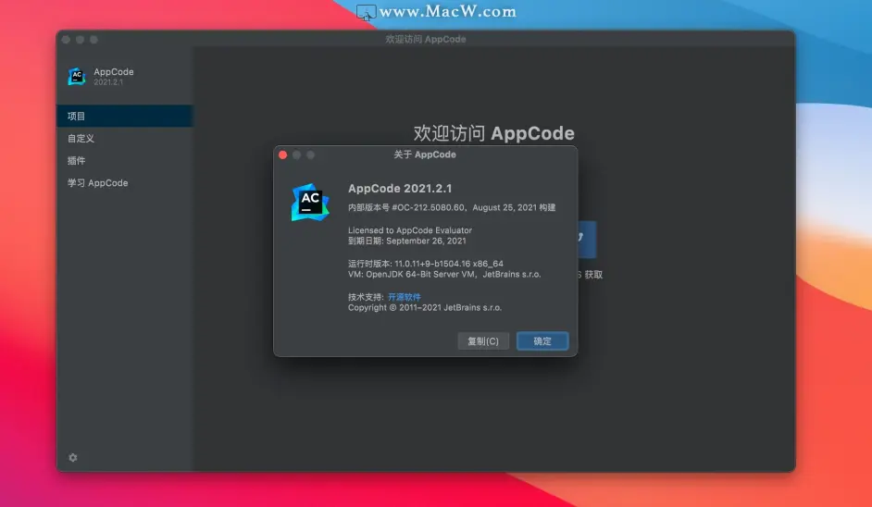The image size is (872, 507).
Task: Click the Licensed to AppCode Evaluator text
Action: [x=410, y=230]
